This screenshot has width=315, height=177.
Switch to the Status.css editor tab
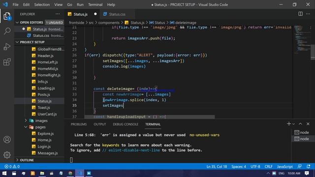tap(117, 14)
